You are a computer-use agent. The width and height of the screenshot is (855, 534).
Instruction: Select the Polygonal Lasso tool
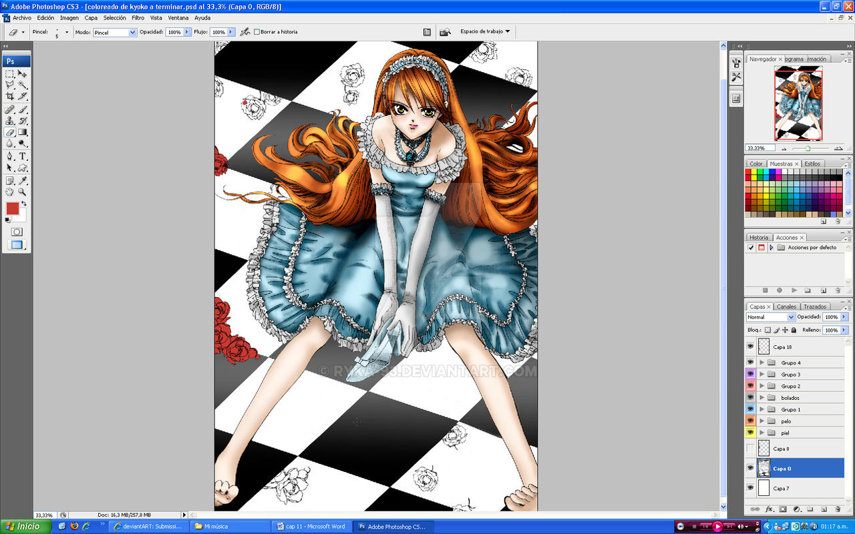point(10,85)
